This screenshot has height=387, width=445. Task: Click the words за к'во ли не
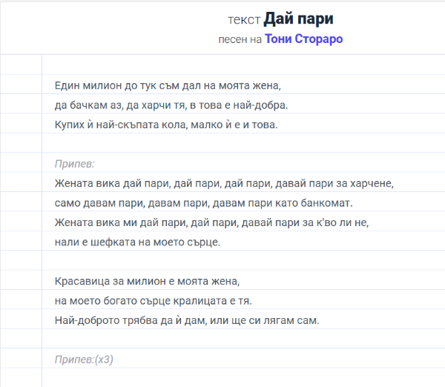333,222
